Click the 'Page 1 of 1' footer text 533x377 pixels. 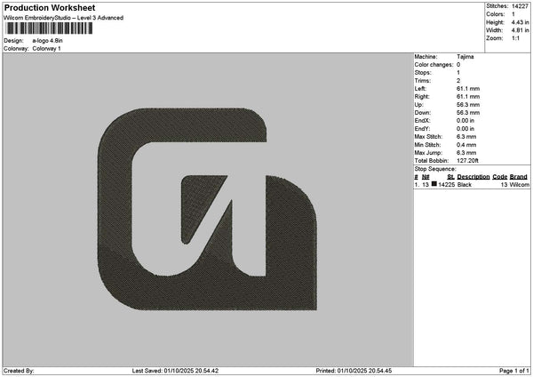(x=514, y=371)
